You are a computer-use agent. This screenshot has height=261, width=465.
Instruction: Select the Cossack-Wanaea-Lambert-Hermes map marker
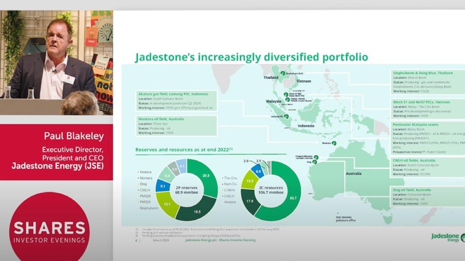pos(316,157)
